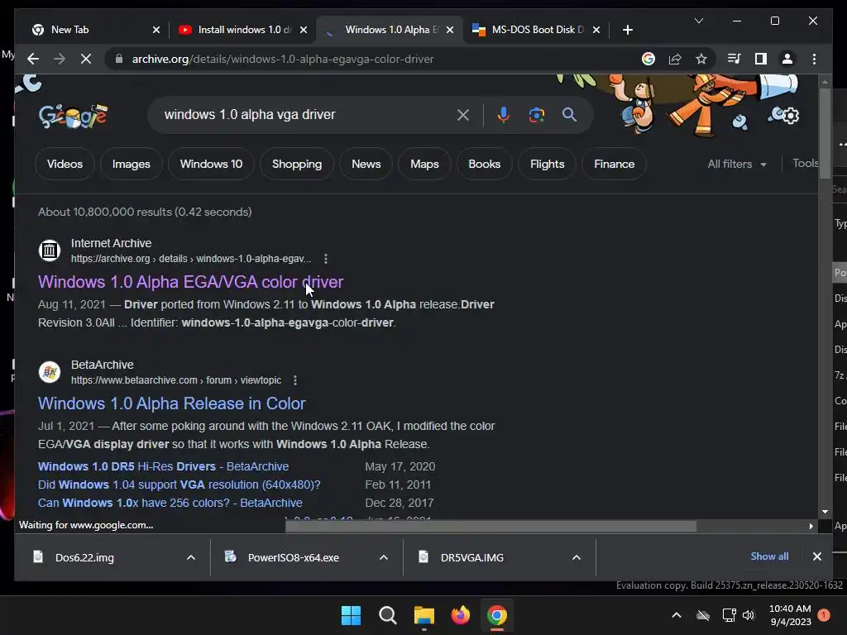Open Can Windows 1.0x have 256 colors link
Image resolution: width=847 pixels, height=635 pixels.
point(170,504)
